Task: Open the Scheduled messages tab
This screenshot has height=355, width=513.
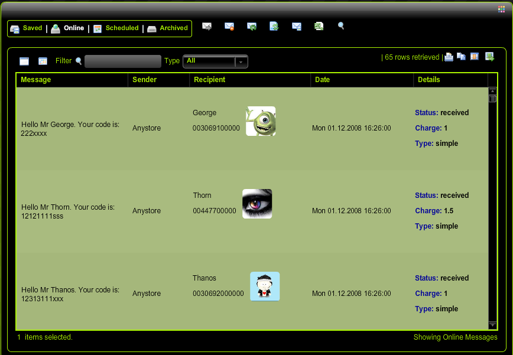Action: point(122,28)
